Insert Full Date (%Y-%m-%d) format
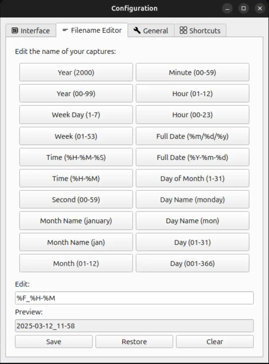 [x=192, y=157]
